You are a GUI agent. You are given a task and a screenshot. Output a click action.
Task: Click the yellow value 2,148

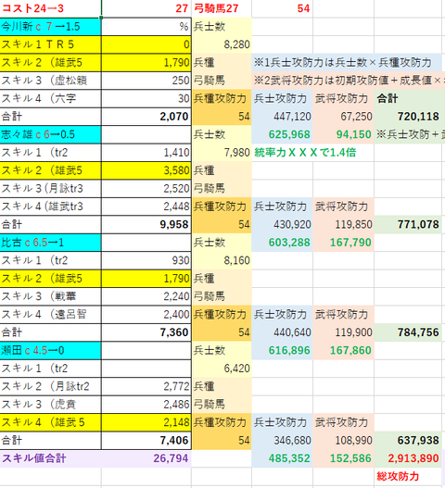click(x=146, y=422)
